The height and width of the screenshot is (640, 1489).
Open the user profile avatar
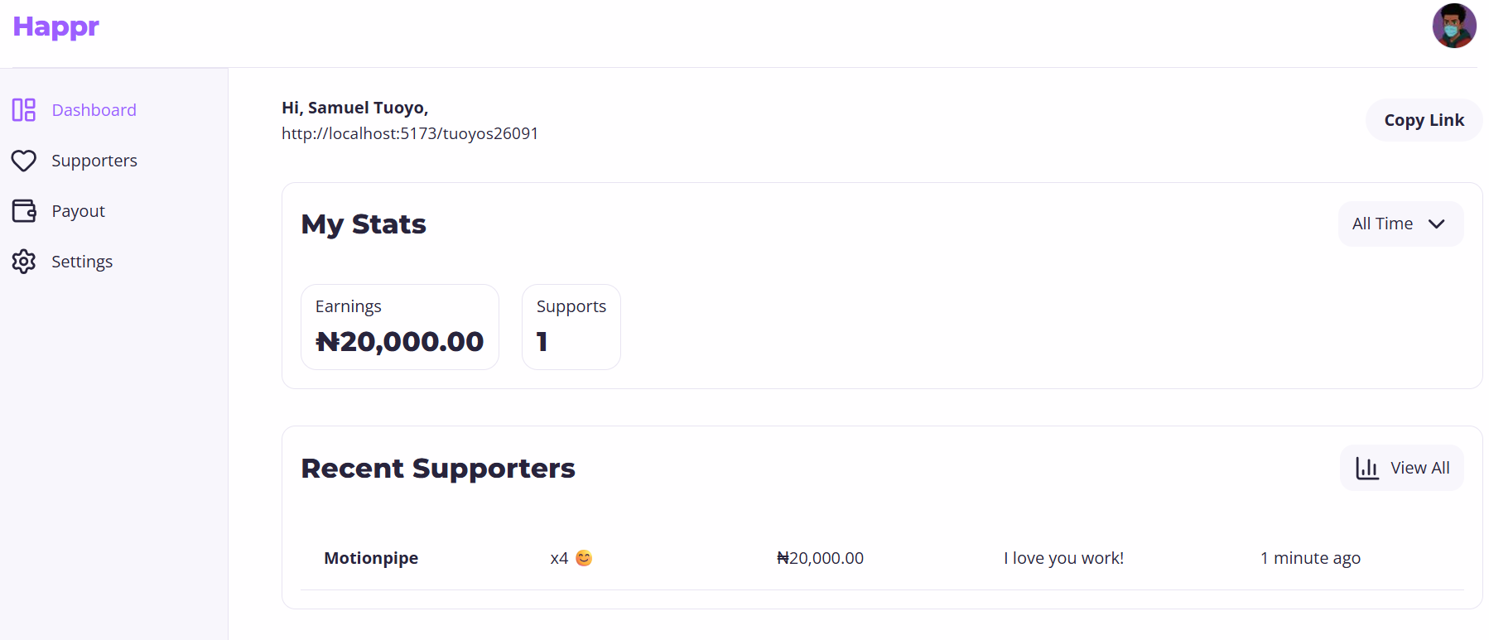click(x=1454, y=26)
